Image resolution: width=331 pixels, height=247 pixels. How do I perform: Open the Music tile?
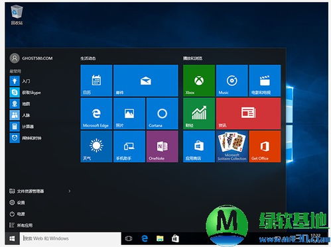click(x=232, y=81)
